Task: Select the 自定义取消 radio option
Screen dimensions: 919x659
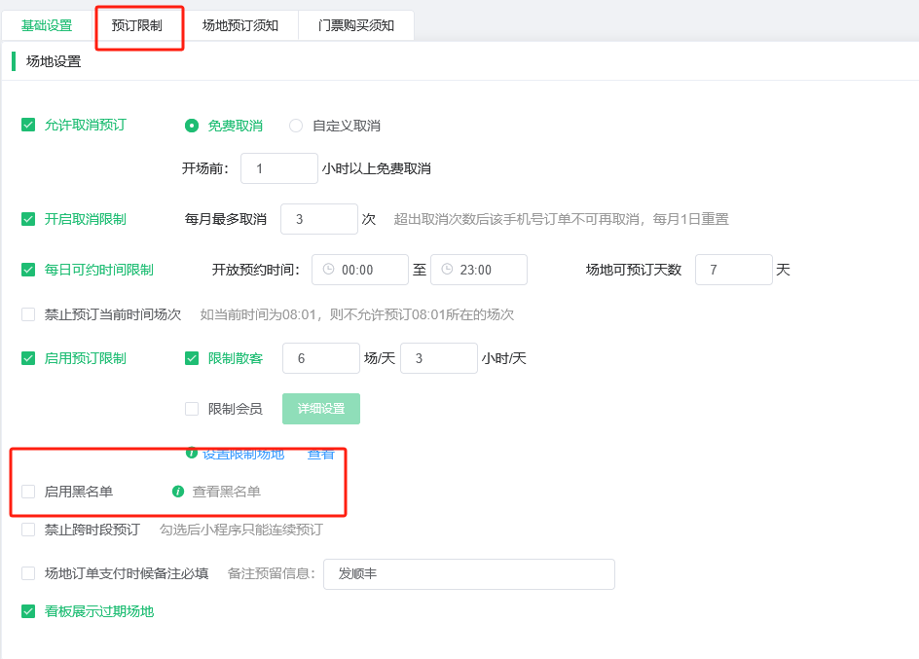Action: point(296,126)
